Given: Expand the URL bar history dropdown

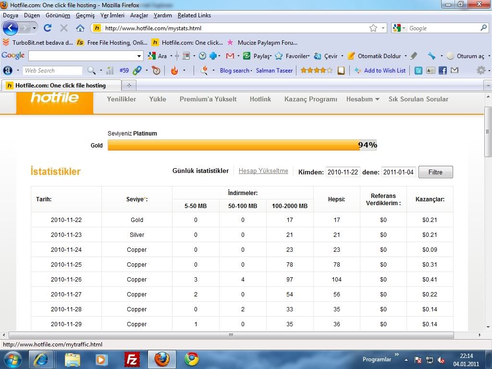Looking at the screenshot, I should click(383, 28).
